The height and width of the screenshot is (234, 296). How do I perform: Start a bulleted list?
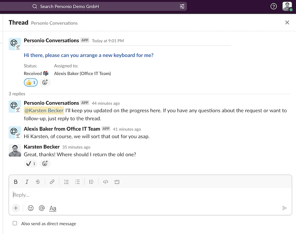tap(77, 182)
